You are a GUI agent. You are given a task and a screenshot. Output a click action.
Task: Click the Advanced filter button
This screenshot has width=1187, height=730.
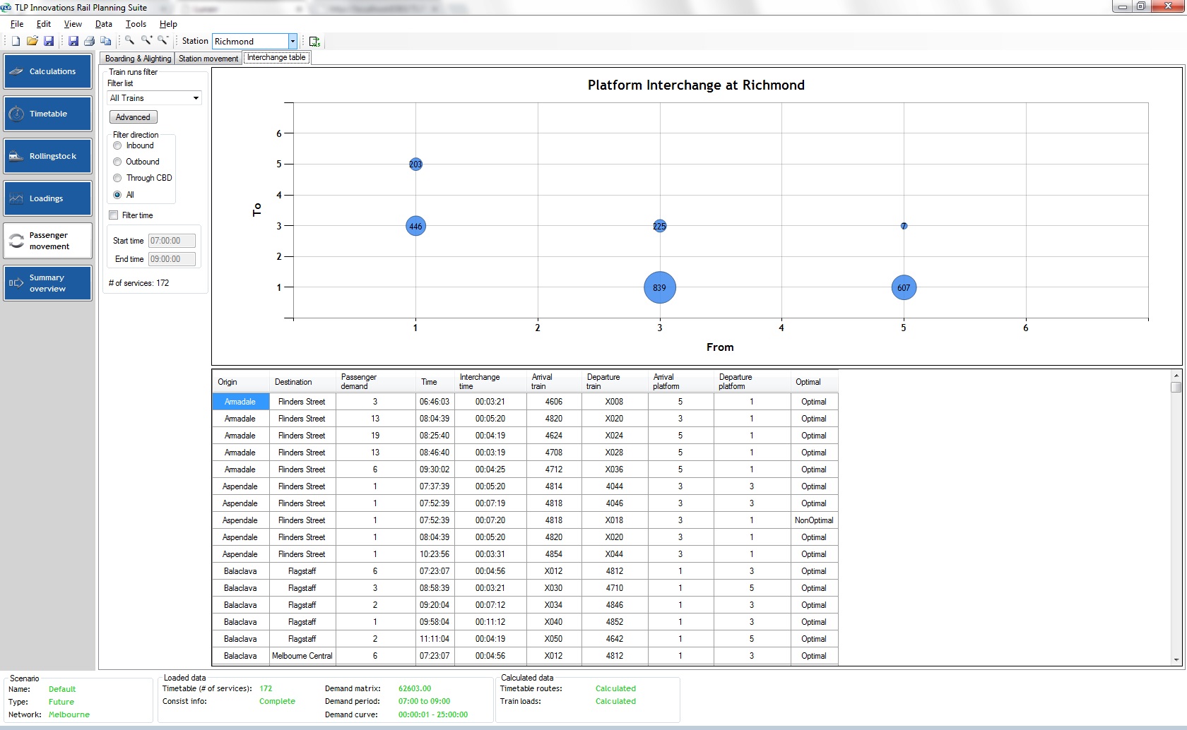pos(133,117)
